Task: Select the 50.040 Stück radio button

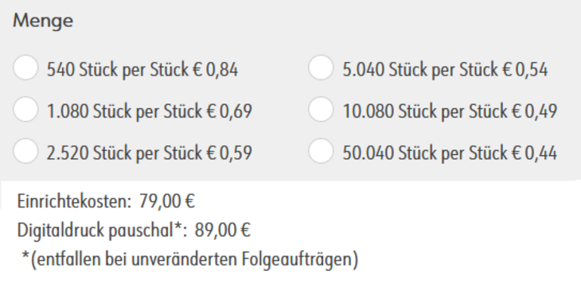Action: tap(321, 151)
